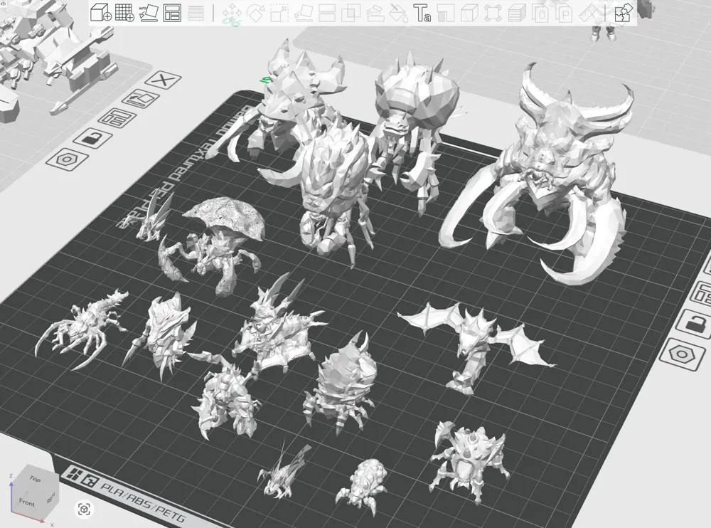Arrange all objects using toolbar layout icon
This screenshot has width=711, height=528.
[x=172, y=13]
